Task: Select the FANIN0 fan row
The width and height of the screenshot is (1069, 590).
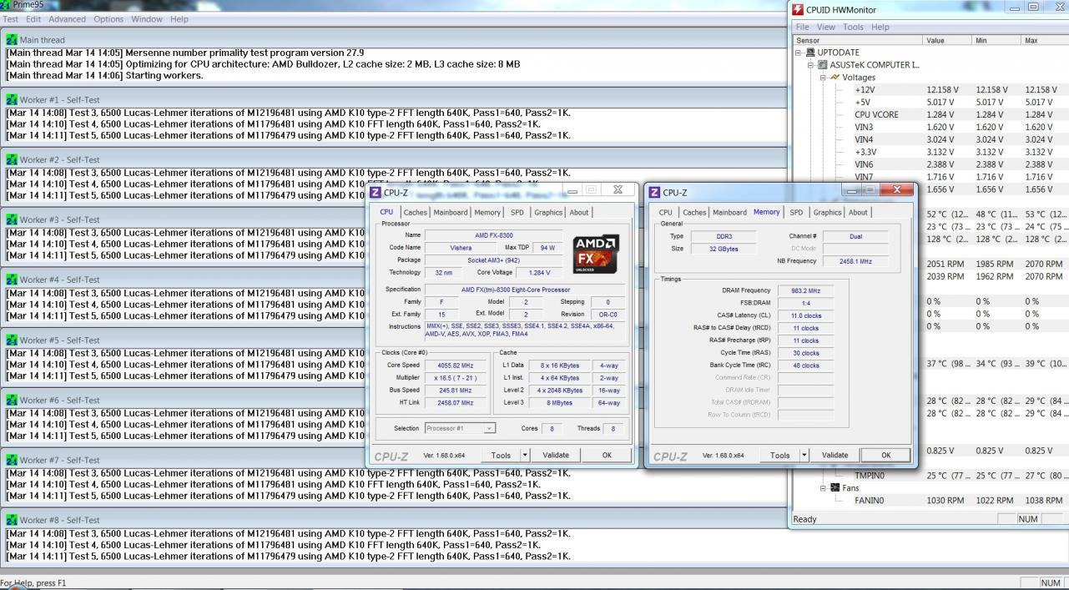Action: tap(930, 501)
